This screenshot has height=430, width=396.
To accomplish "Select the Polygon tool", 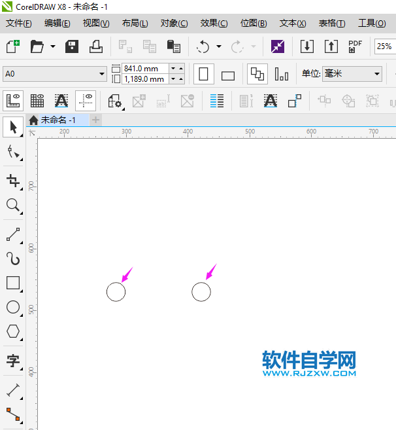I will click(12, 331).
